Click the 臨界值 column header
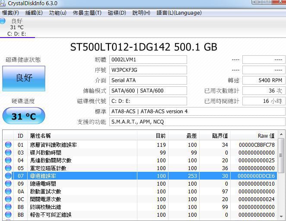Viewport: 286px width, 221px height. (x=215, y=136)
